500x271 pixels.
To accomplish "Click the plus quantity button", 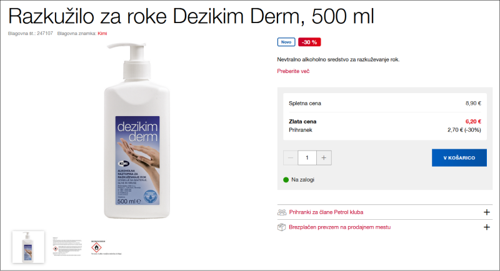I will [324, 157].
